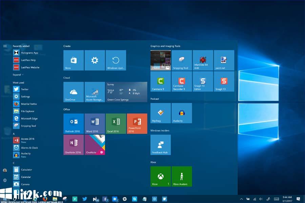305x203 pixels.
Task: Open the colorful OneNote app tile
Action: click(95, 145)
